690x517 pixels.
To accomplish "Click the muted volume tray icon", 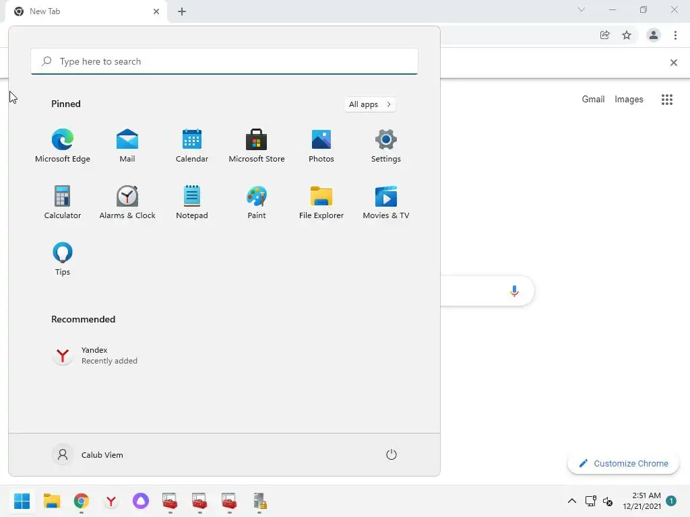I will pyautogui.click(x=608, y=501).
